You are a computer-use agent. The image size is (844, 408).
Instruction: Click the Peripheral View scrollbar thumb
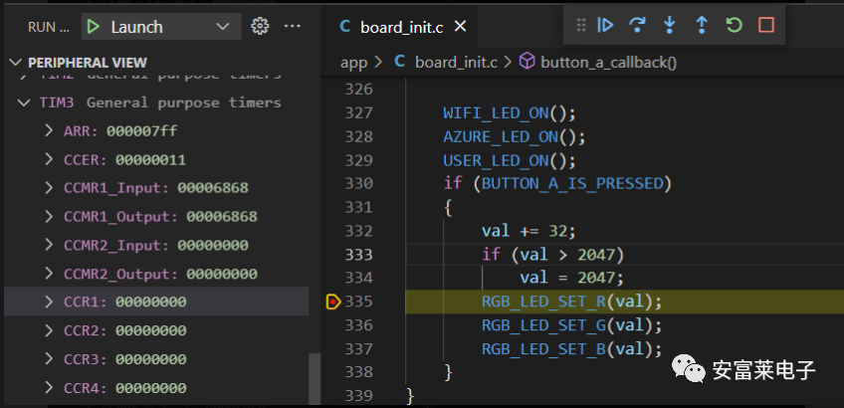[x=315, y=379]
